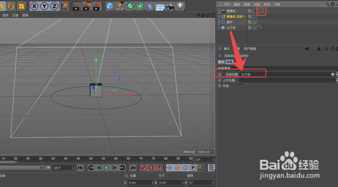This screenshot has height=187, width=338.
Task: Render to Picture Viewer icon
Action: [x=87, y=6]
